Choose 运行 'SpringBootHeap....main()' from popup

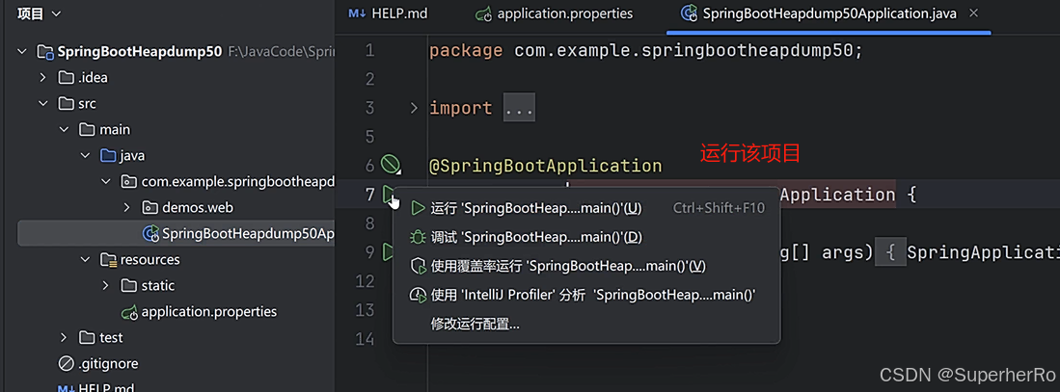pos(586,208)
